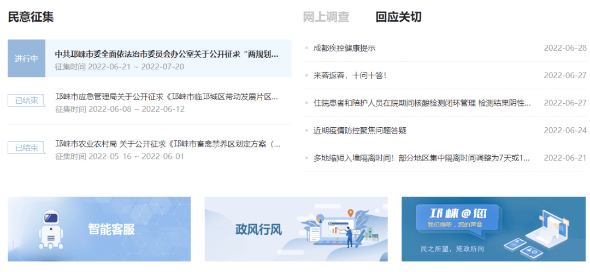Click date 2022-06-24 beside 近期疫情防控 article
The image size is (590, 272).
[565, 131]
